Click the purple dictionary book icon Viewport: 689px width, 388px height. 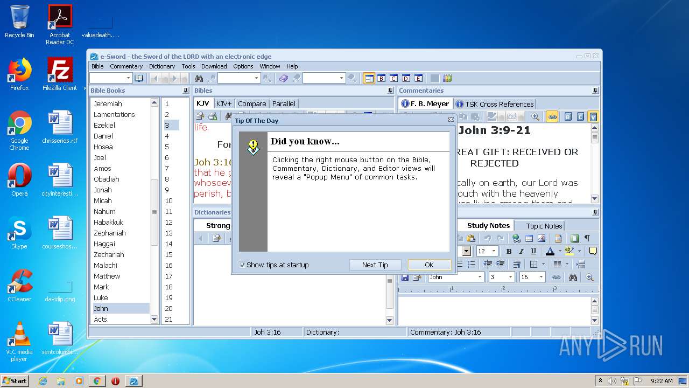(x=284, y=78)
